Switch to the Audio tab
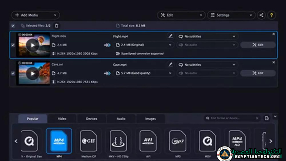The height and width of the screenshot is (161, 286). [x=121, y=119]
